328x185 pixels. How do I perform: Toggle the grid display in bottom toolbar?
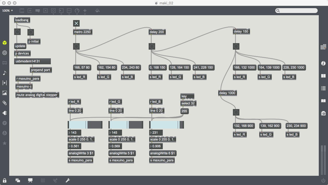coord(43,180)
